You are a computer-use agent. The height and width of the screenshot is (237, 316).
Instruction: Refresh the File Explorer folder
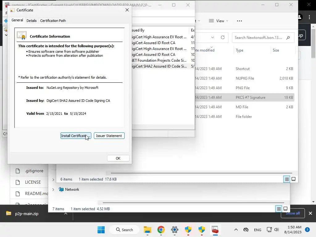click(223, 37)
